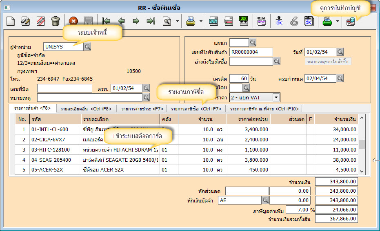Viewport: 380px width, 231px height.
Task: Click the ราคาต่อหน่วย column header
Action: (x=248, y=119)
